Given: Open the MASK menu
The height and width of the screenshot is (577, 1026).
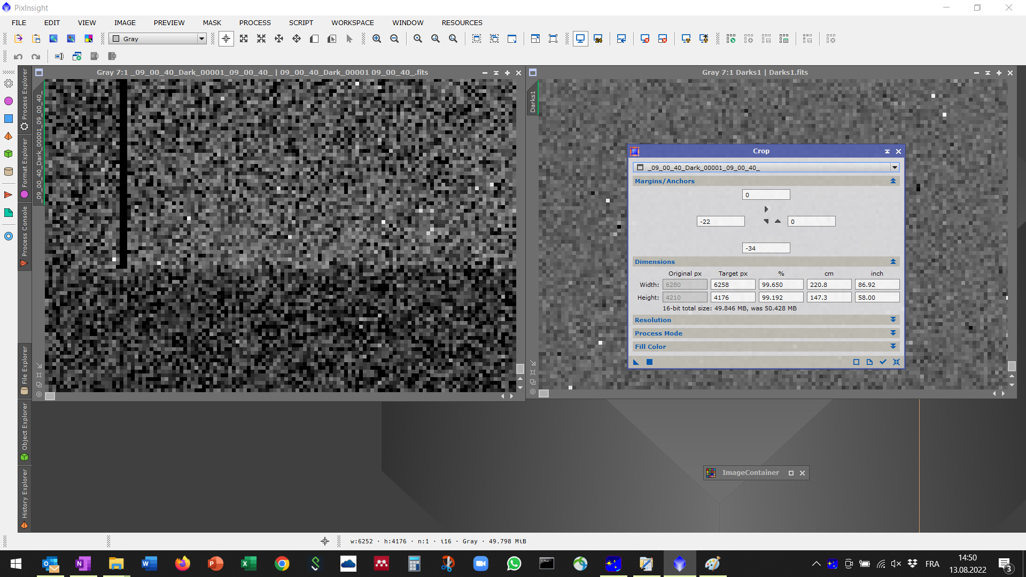Looking at the screenshot, I should (212, 22).
